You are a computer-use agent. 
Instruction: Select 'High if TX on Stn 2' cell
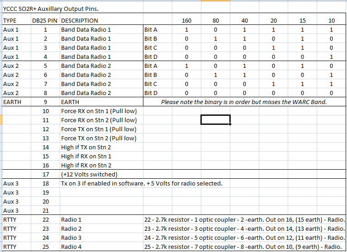102,147
